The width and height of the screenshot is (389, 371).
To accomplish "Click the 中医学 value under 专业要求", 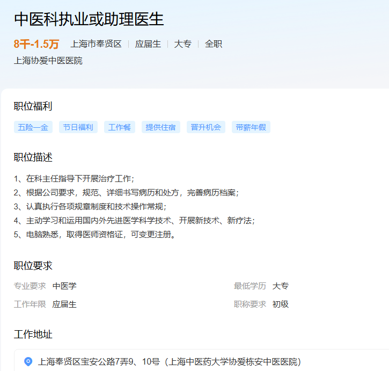I will pos(64,286).
